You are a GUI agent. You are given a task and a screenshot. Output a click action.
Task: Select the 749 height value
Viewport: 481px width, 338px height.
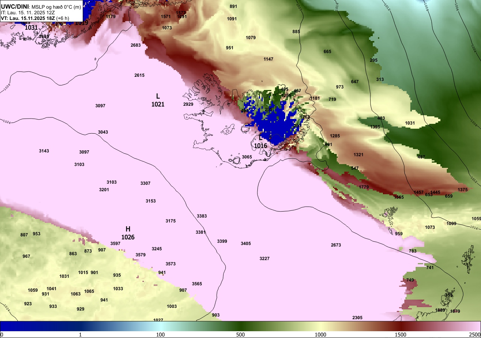point(410,280)
